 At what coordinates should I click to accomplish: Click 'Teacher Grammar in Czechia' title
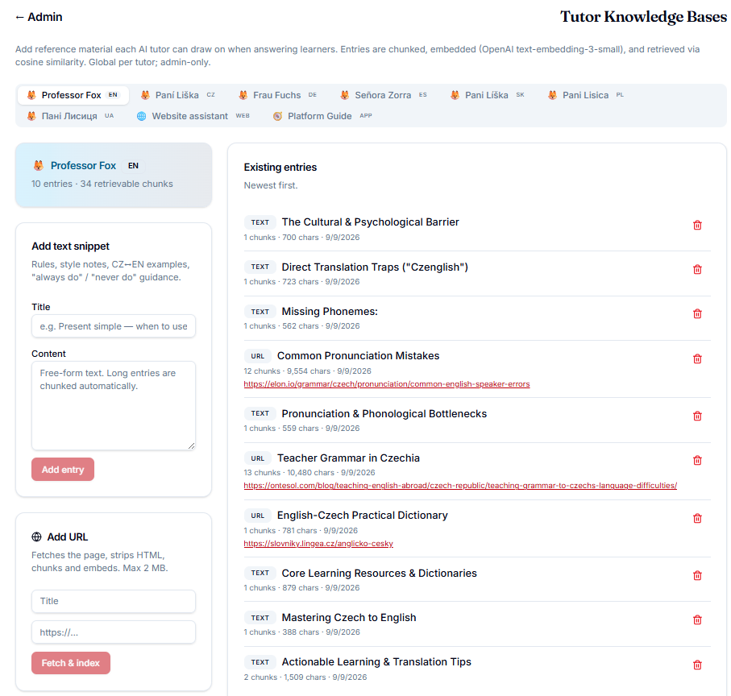pyautogui.click(x=348, y=458)
